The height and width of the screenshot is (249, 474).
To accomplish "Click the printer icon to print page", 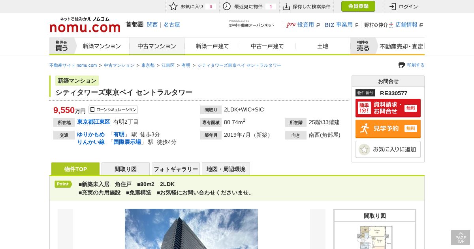I will pyautogui.click(x=402, y=65).
